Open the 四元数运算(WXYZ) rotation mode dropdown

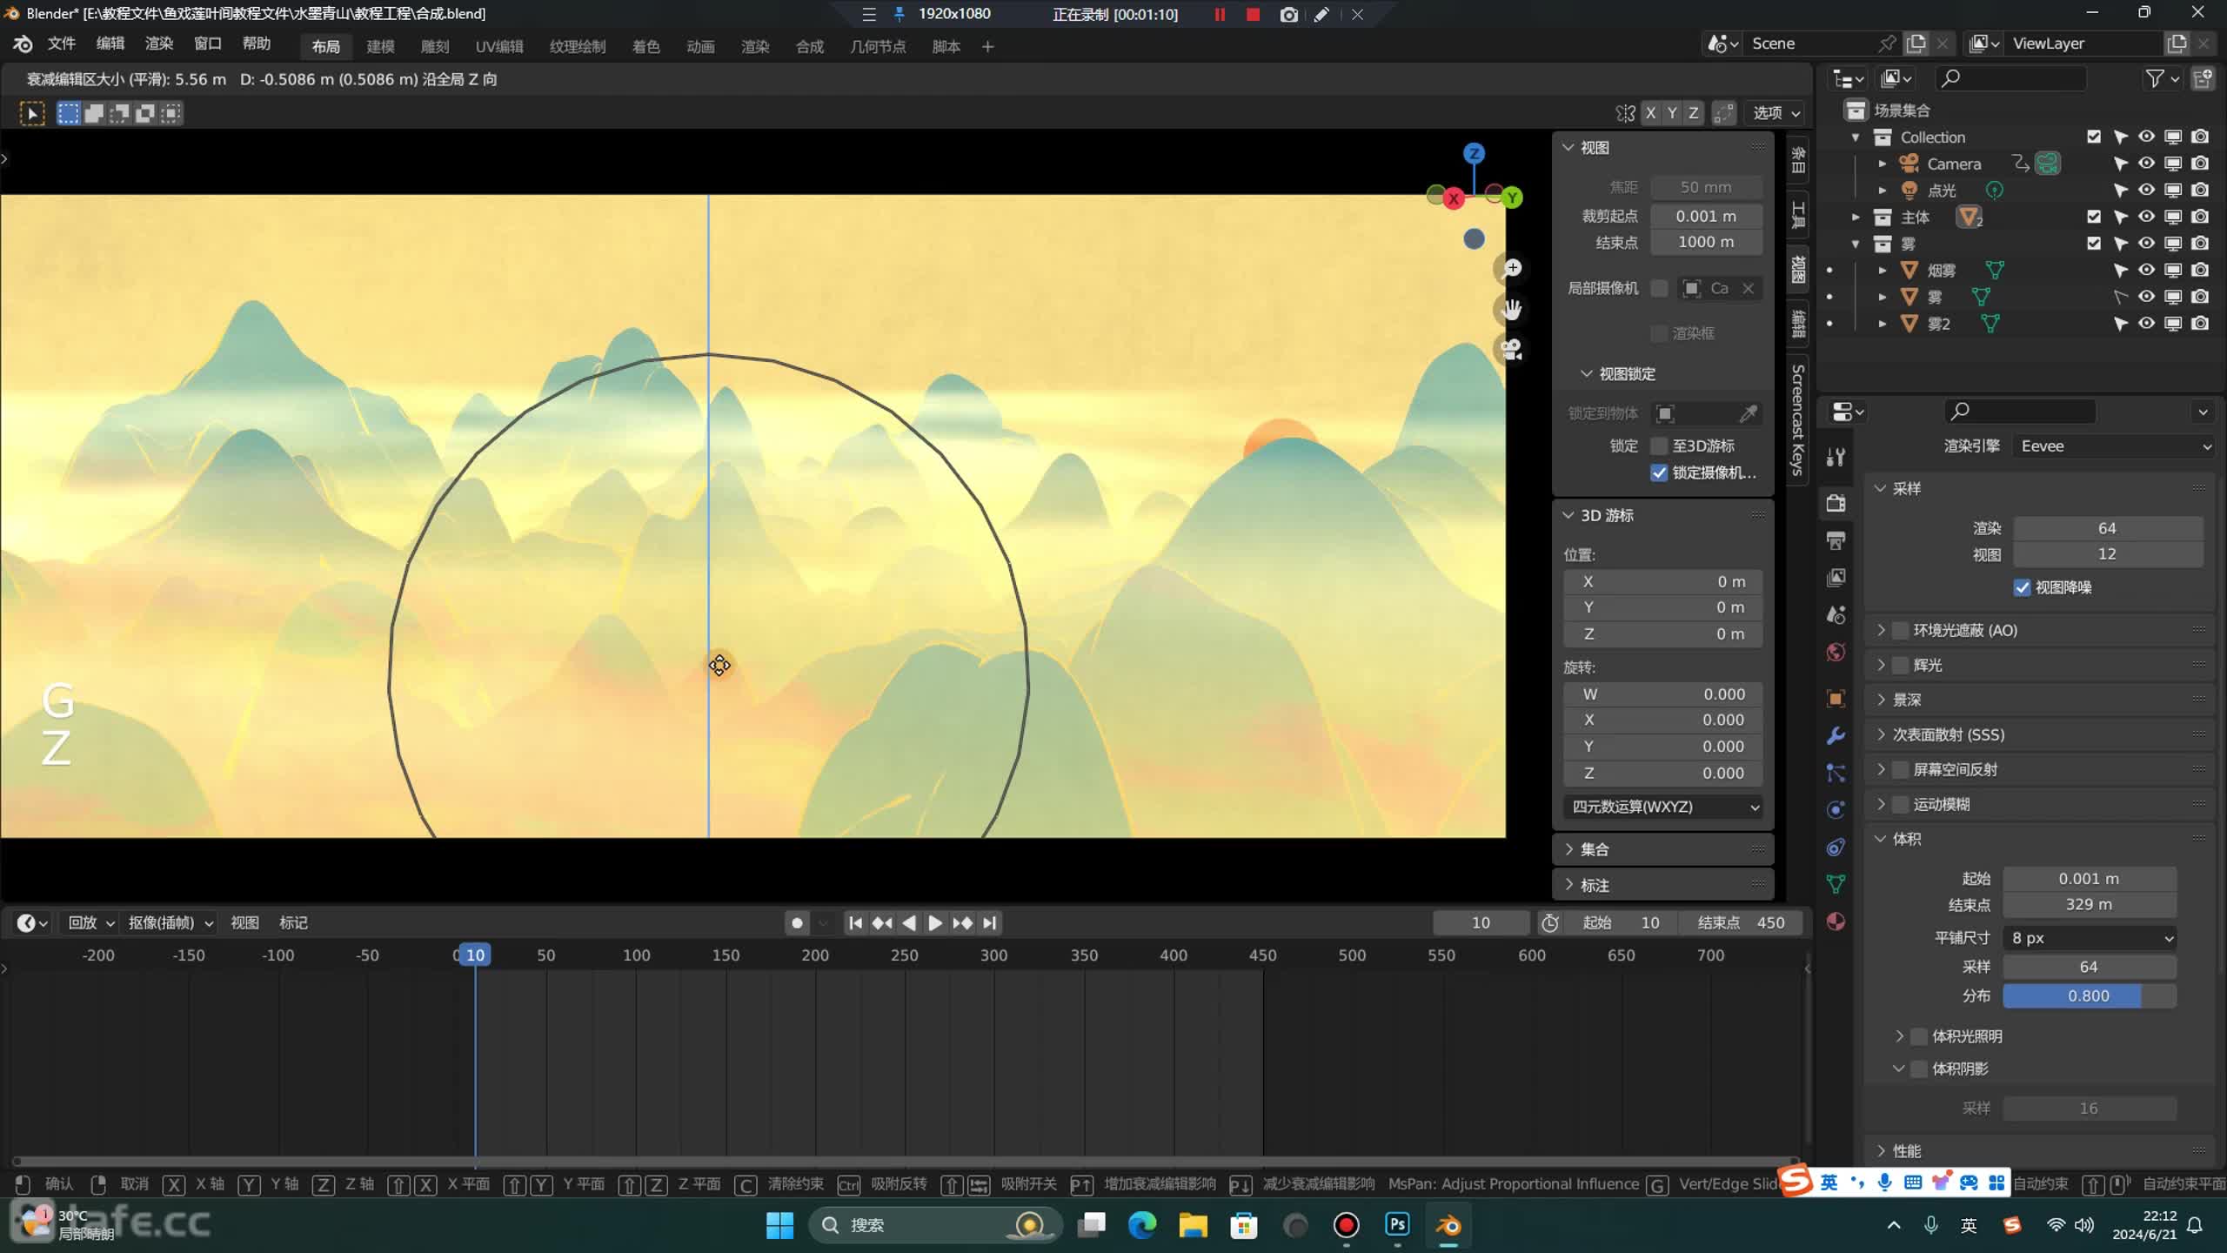tap(1663, 807)
